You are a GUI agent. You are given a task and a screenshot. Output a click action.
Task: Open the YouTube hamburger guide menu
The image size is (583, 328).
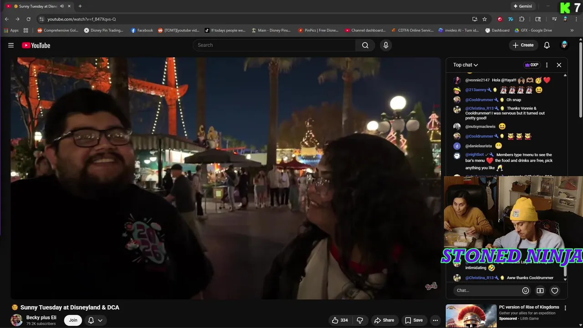click(x=11, y=45)
